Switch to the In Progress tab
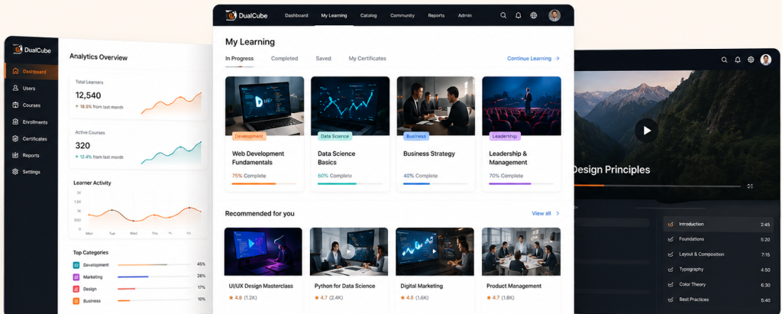The height and width of the screenshot is (314, 782). tap(239, 58)
